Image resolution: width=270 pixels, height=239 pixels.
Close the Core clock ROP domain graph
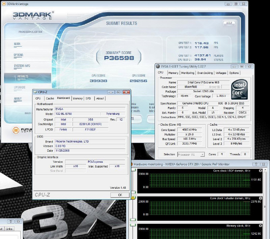261,170
